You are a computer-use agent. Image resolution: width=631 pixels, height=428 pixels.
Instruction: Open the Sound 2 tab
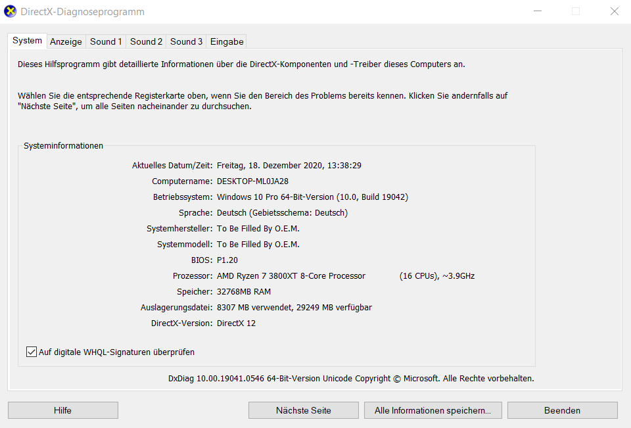pos(146,41)
